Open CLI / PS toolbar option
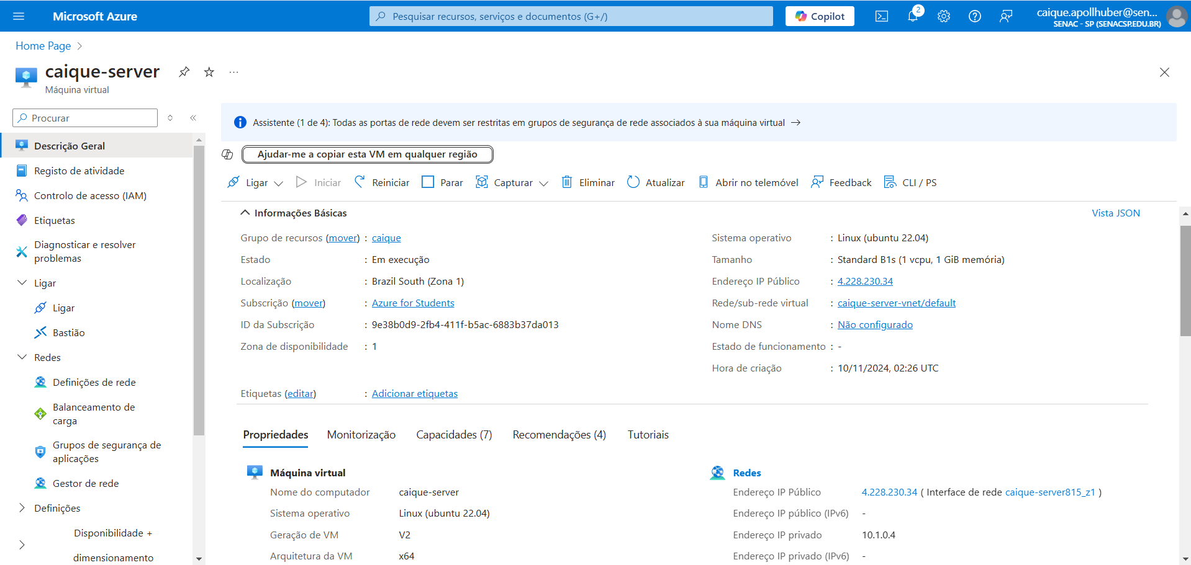Viewport: 1191px width, 565px height. coord(910,182)
